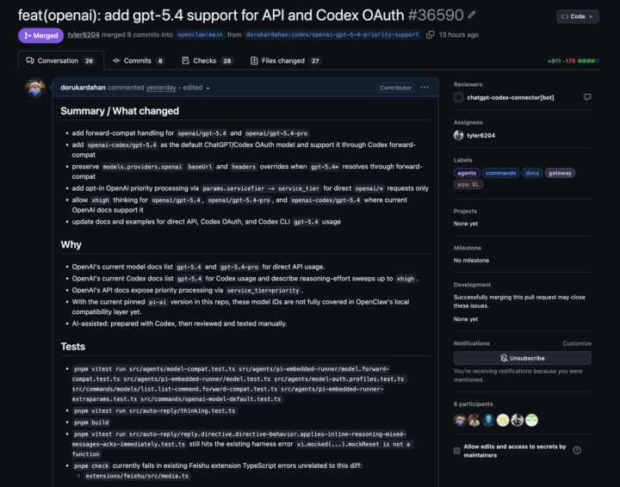Select the 'gateway' label
The image size is (620, 487).
[x=560, y=173]
